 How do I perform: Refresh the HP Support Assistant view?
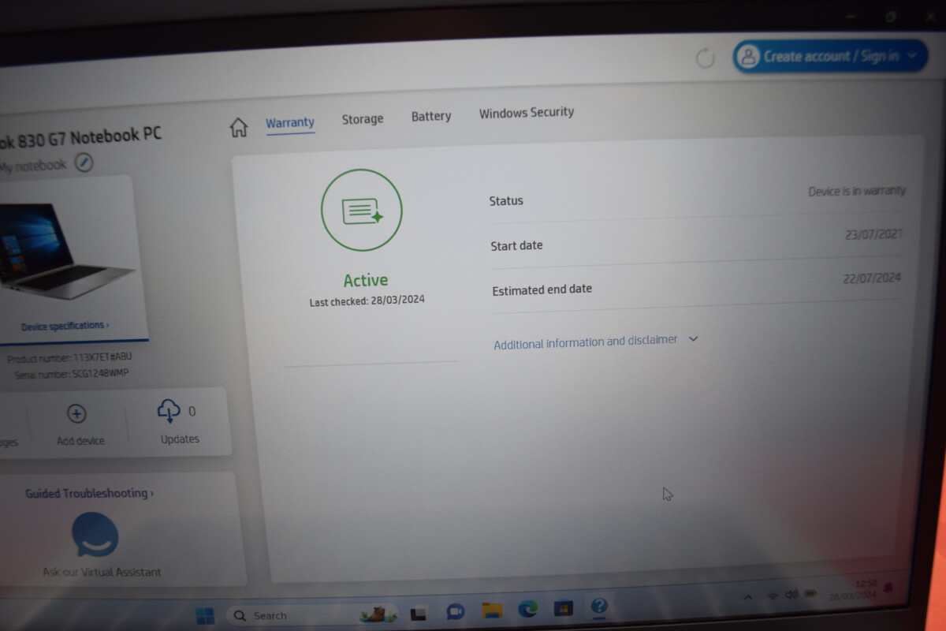[x=705, y=58]
